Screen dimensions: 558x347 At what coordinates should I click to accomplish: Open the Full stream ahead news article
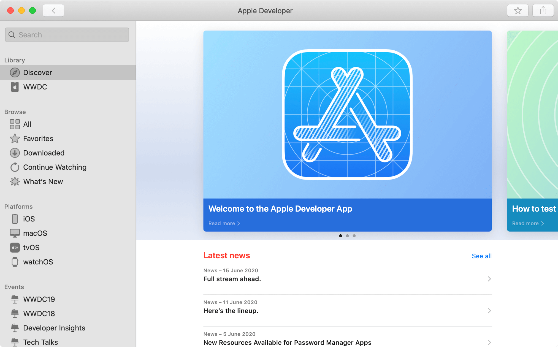pos(348,279)
